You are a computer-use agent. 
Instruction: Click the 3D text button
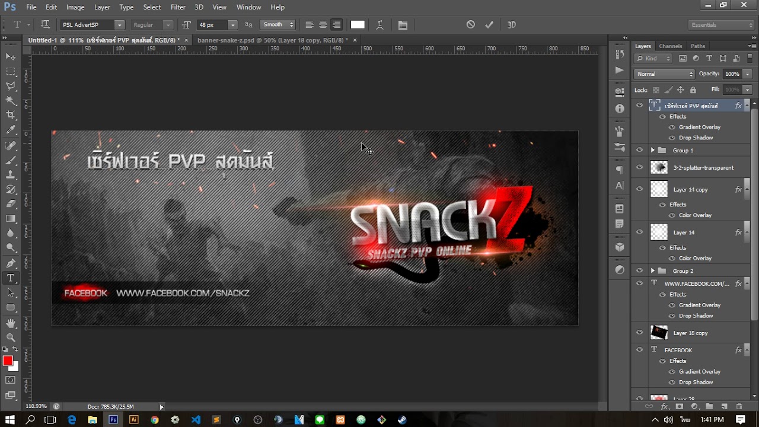pyautogui.click(x=512, y=25)
